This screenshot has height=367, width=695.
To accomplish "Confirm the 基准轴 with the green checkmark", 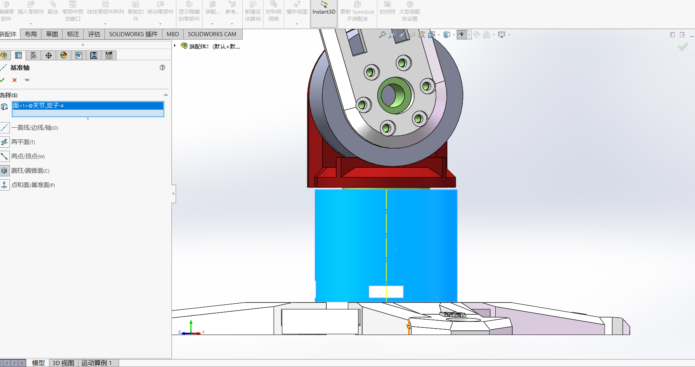I will click(x=2, y=80).
